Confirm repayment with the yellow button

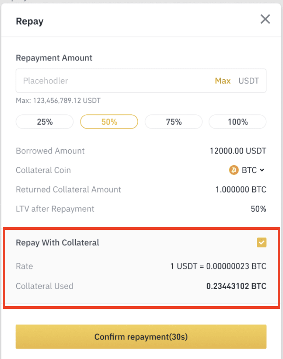(x=141, y=337)
